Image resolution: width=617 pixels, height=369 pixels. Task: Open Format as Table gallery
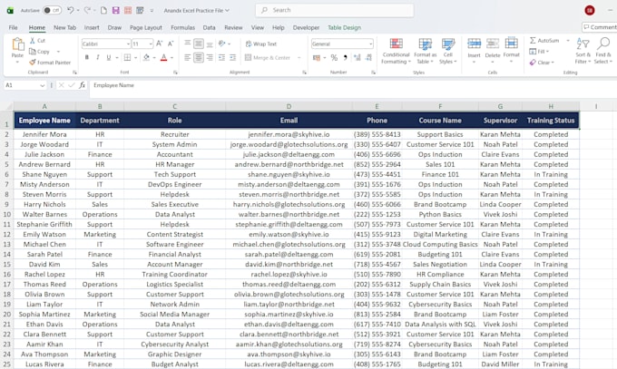click(x=426, y=51)
